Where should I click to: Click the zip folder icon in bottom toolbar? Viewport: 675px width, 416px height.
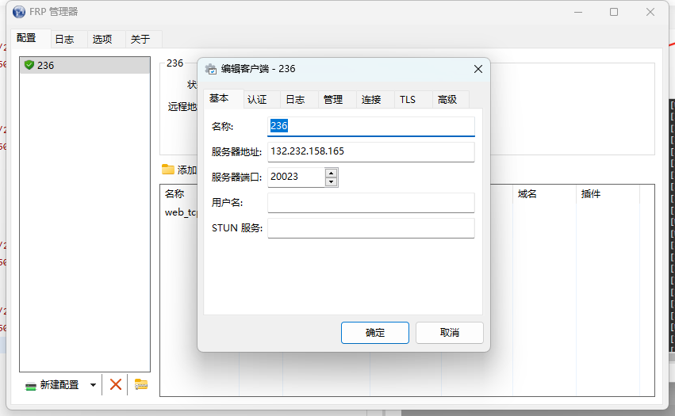click(x=140, y=384)
